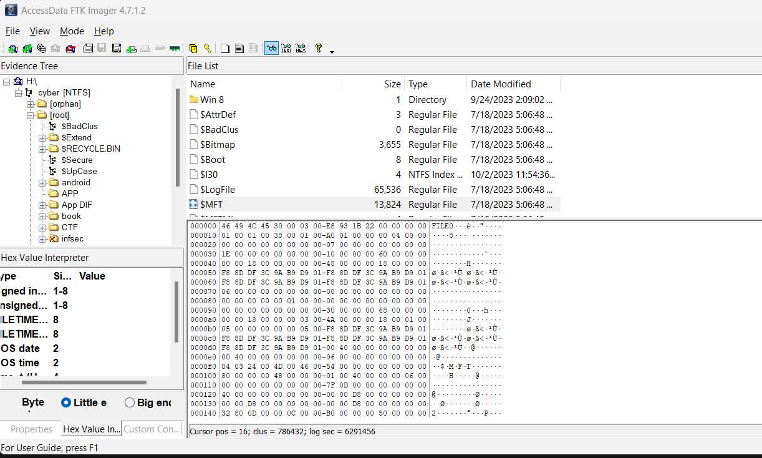The width and height of the screenshot is (762, 458).
Task: Select the $MFT file row
Action: point(374,205)
